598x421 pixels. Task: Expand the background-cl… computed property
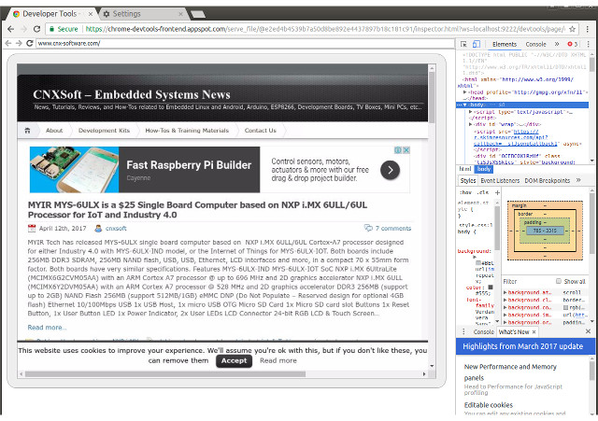[x=505, y=300]
